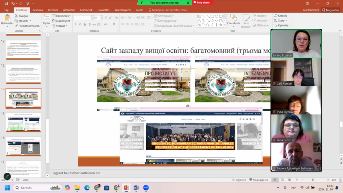Toggle the Jegyzetek notes pane
The height and width of the screenshot is (193, 343).
(x=239, y=180)
